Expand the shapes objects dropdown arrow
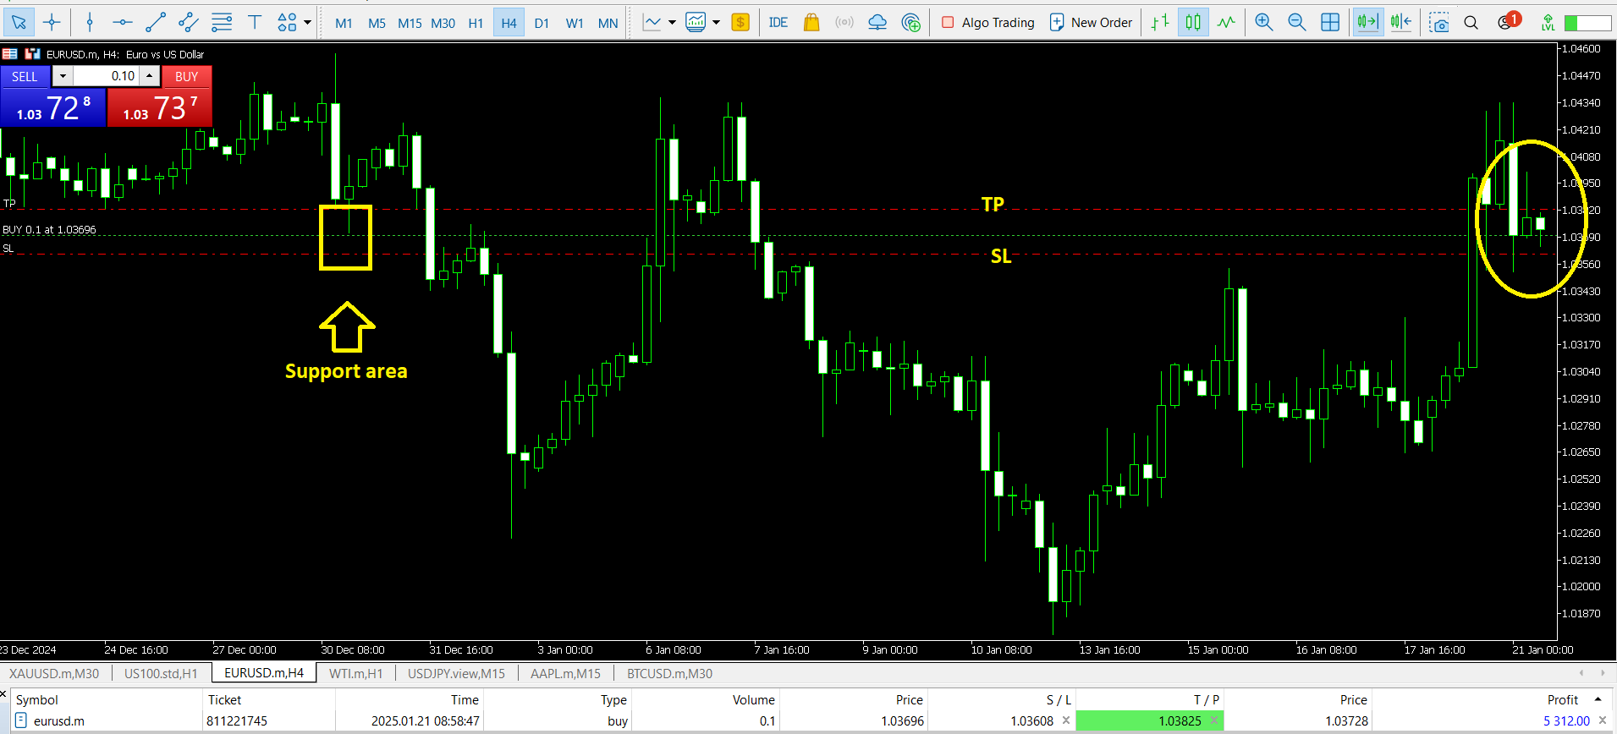This screenshot has width=1617, height=734. click(307, 23)
